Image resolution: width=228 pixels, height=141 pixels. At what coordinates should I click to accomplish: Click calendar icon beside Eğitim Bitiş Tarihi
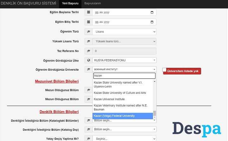click(x=89, y=22)
